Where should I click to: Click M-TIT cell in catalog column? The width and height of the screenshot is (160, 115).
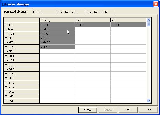coord(57,25)
